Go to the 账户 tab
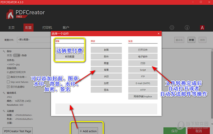The height and width of the screenshot is (134, 213). click(x=66, y=28)
